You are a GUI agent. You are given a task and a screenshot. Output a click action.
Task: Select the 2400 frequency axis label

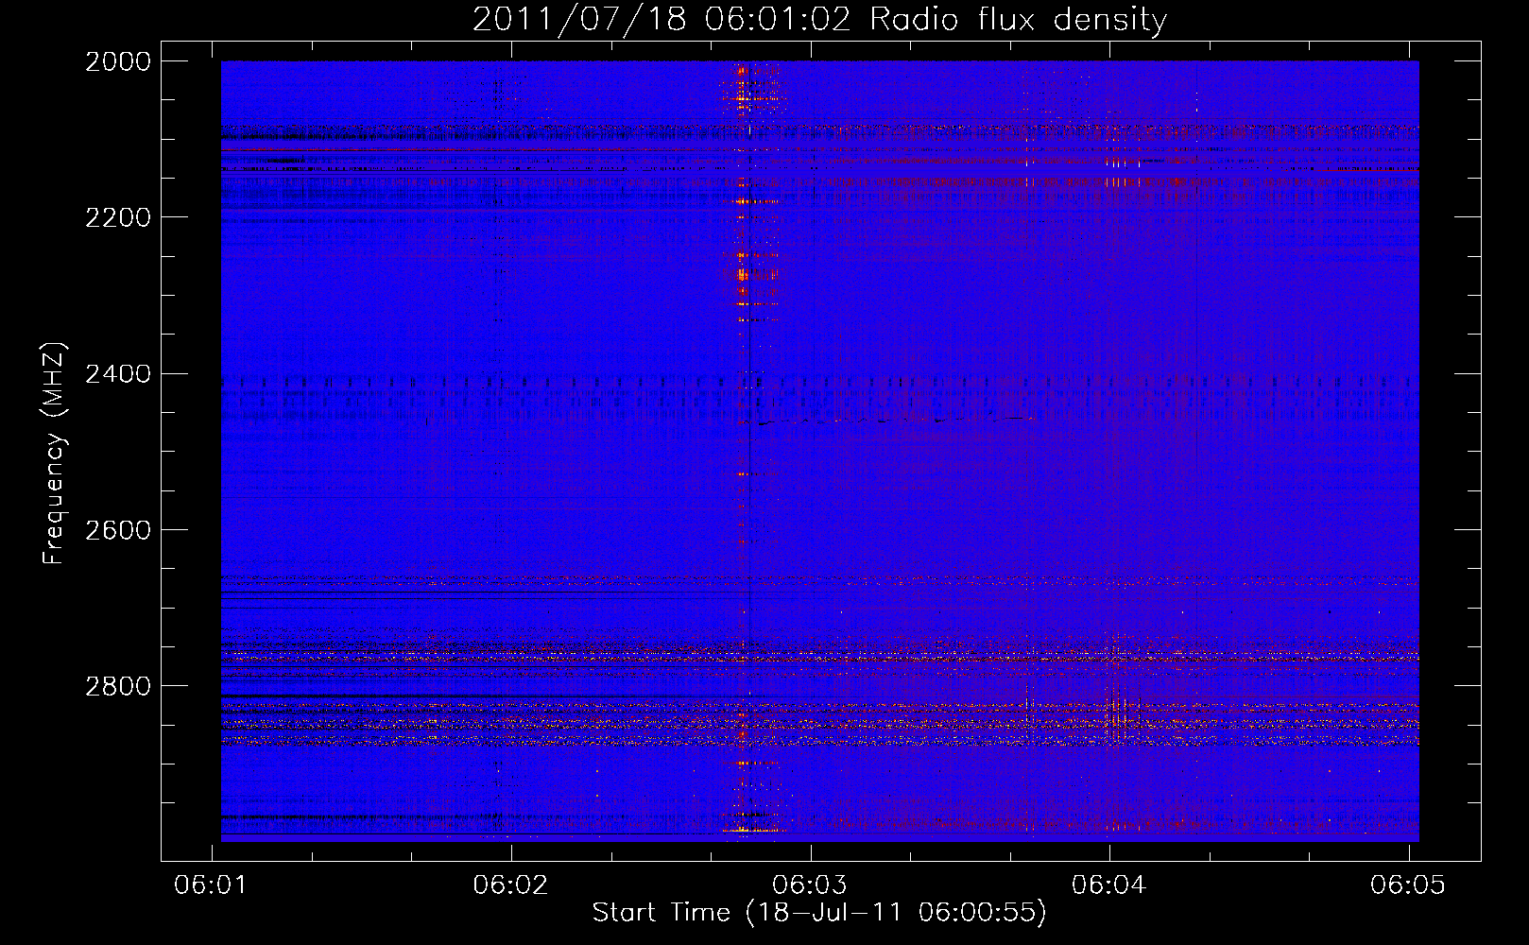[x=118, y=374]
